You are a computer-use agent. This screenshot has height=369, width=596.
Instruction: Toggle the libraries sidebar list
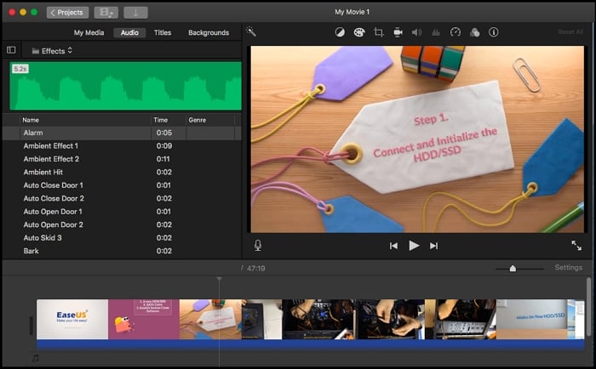coord(11,50)
